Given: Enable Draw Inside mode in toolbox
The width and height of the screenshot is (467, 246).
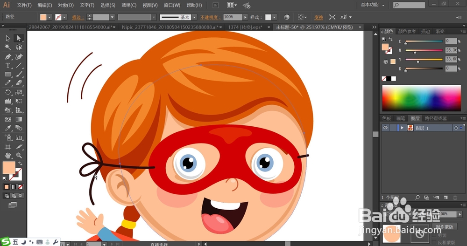Looking at the screenshot, I should point(20,196).
